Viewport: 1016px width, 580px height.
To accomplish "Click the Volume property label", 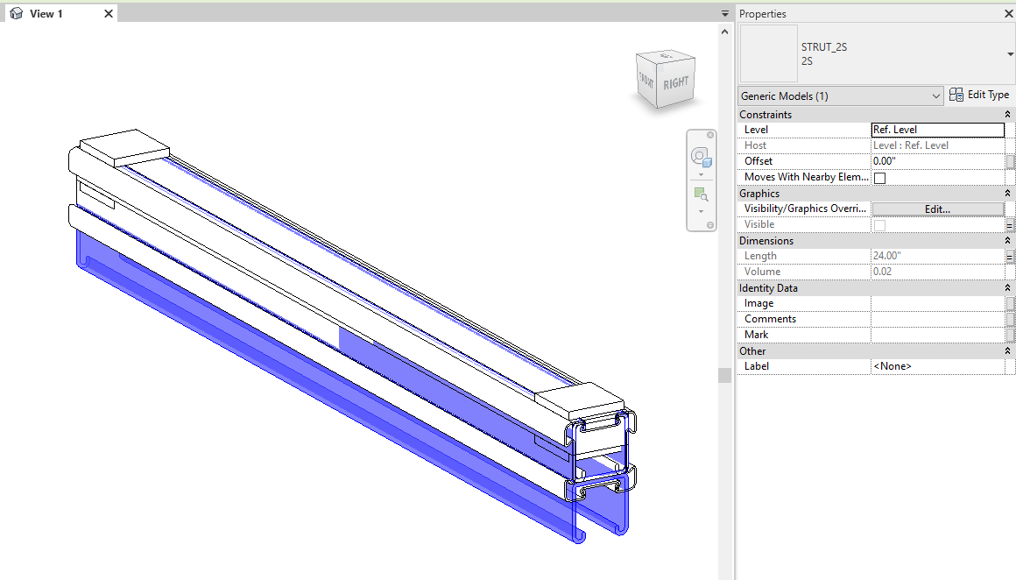I will pyautogui.click(x=762, y=272).
